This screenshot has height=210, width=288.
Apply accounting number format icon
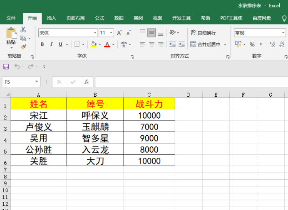click(x=238, y=44)
